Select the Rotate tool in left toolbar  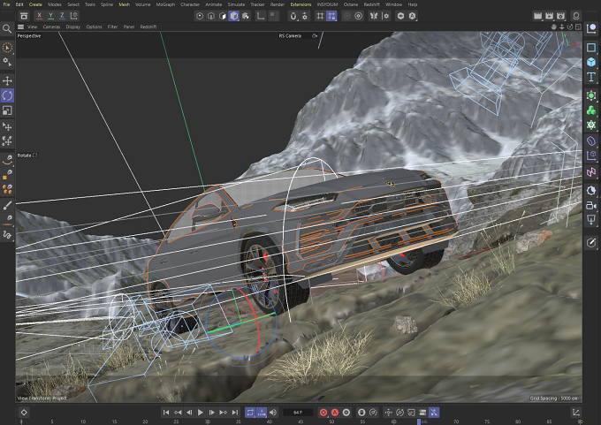click(7, 95)
